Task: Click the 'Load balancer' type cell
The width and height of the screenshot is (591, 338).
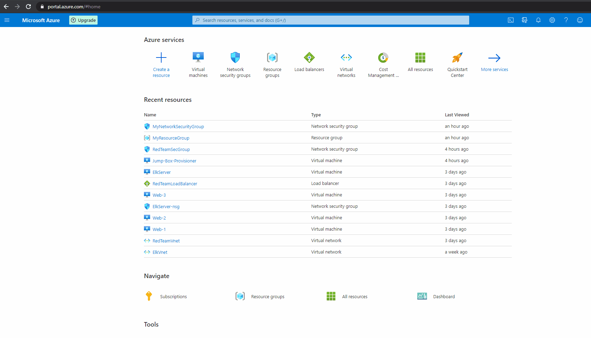Action: click(325, 183)
